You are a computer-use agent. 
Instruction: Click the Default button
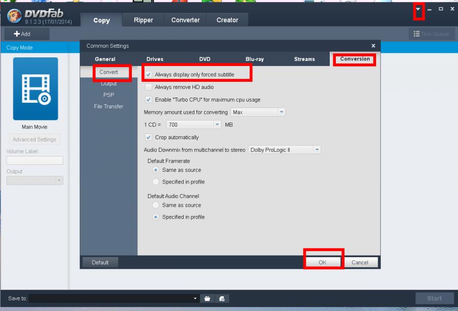click(x=100, y=262)
